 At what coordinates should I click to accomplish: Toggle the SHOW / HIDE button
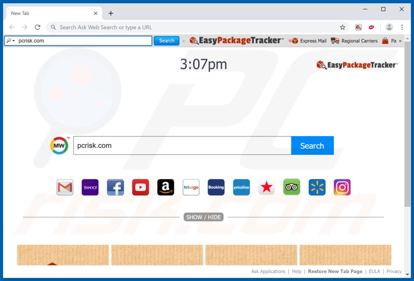[x=203, y=217]
